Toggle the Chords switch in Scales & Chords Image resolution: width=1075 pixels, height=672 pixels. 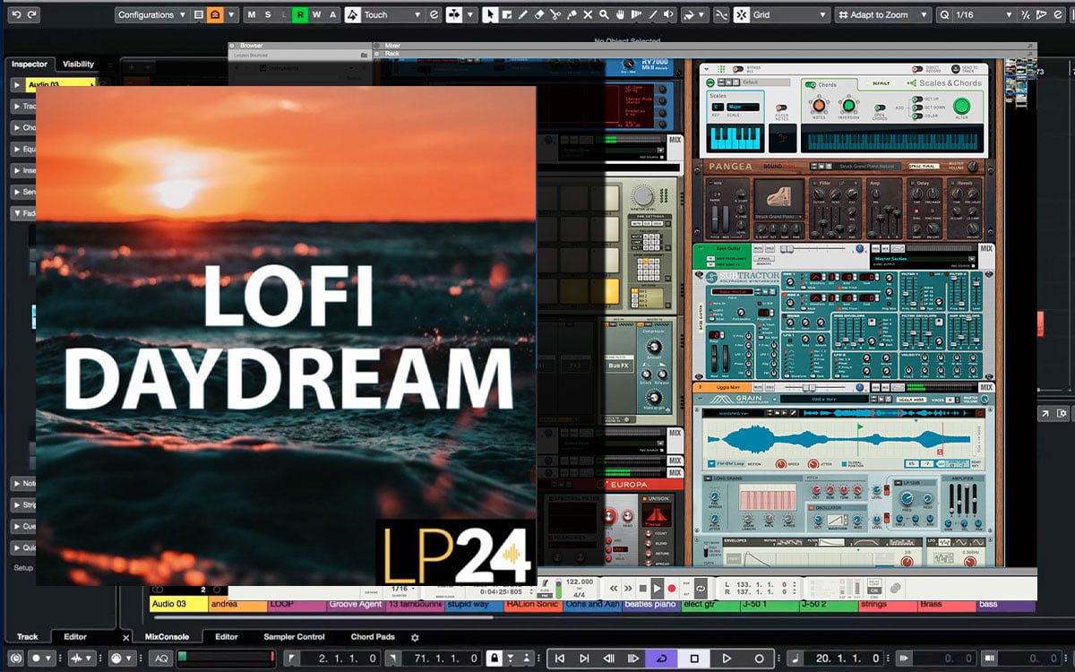click(x=811, y=85)
